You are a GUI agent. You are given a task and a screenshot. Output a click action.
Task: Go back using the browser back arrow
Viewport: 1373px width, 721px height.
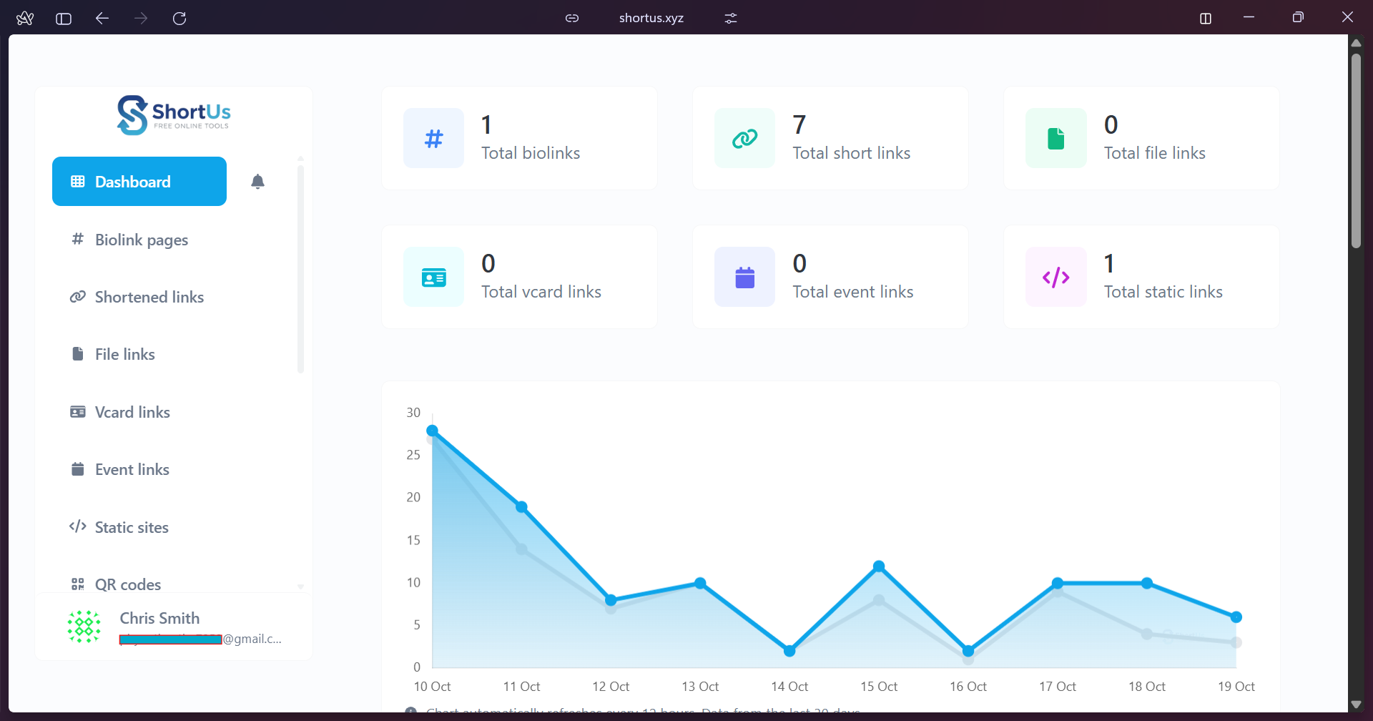102,18
